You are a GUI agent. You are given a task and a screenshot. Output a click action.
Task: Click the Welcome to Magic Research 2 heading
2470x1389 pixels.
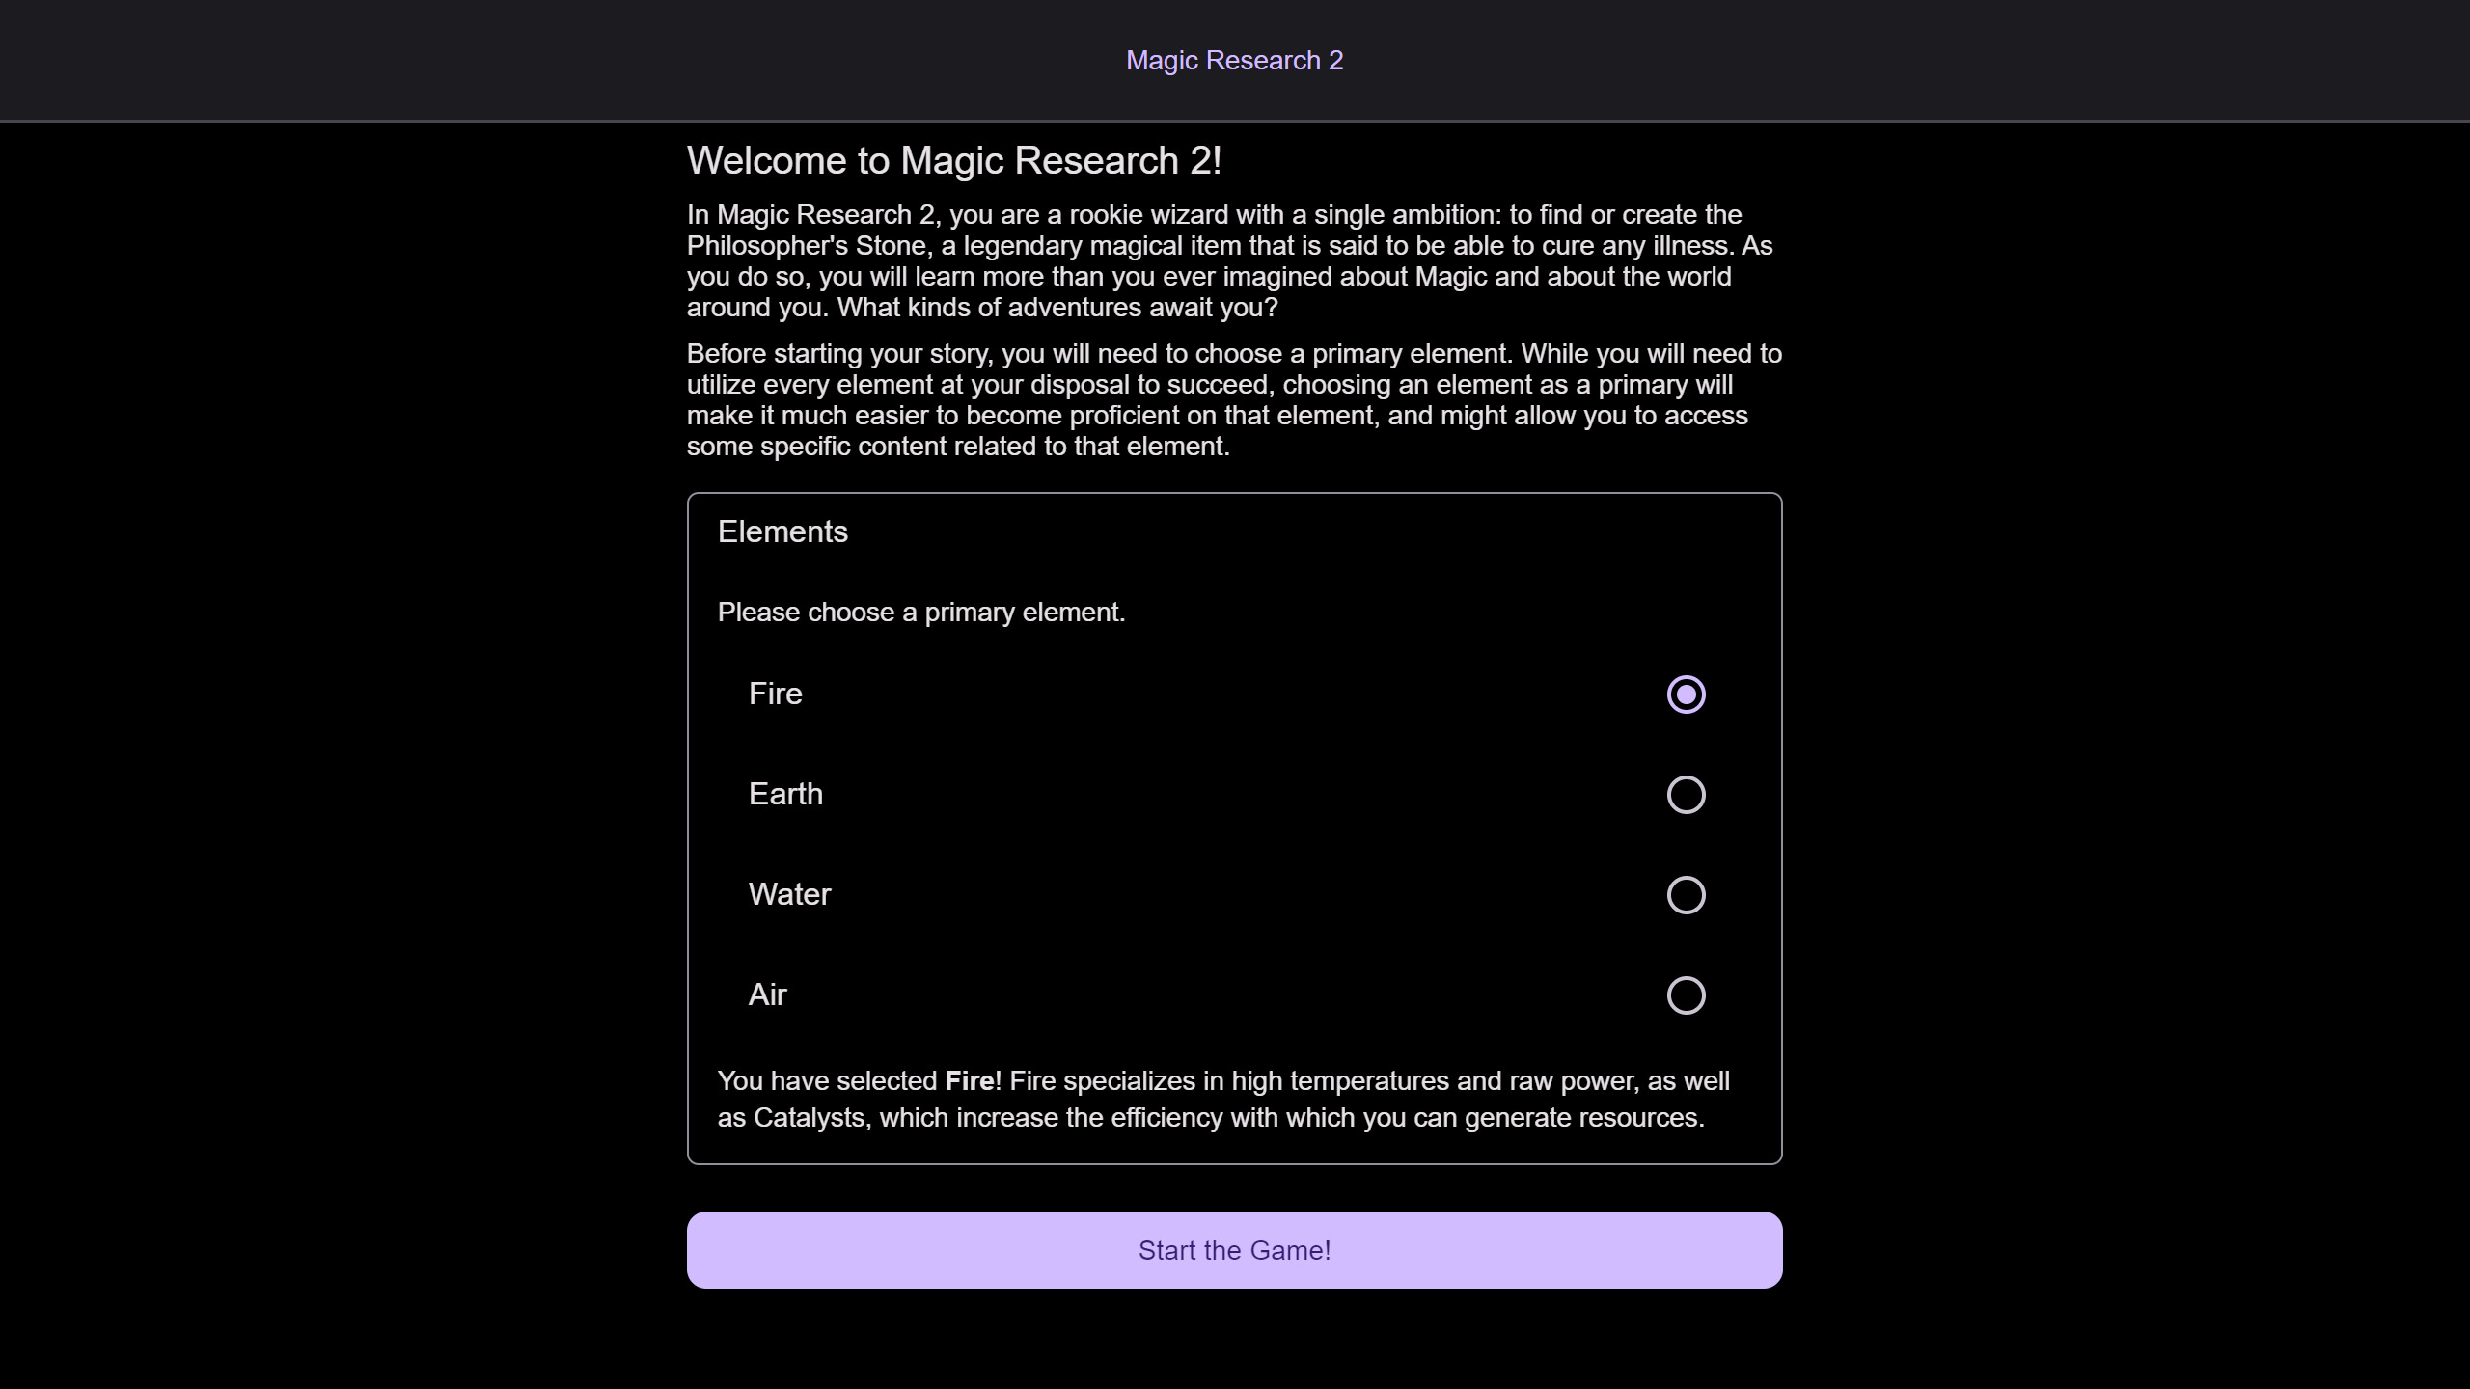955,160
